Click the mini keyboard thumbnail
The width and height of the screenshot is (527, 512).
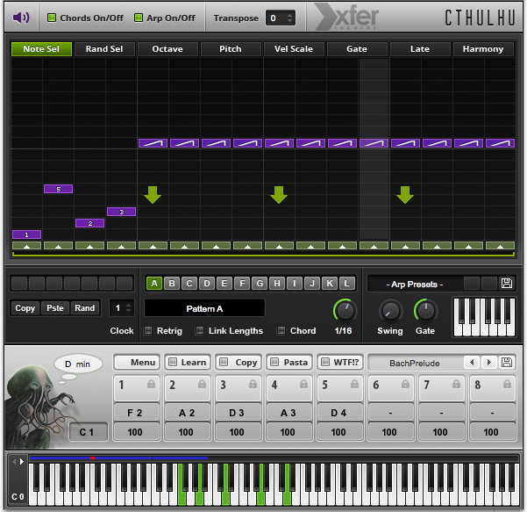[x=484, y=317]
